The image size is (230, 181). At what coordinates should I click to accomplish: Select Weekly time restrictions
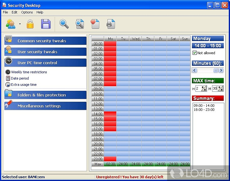click(29, 72)
